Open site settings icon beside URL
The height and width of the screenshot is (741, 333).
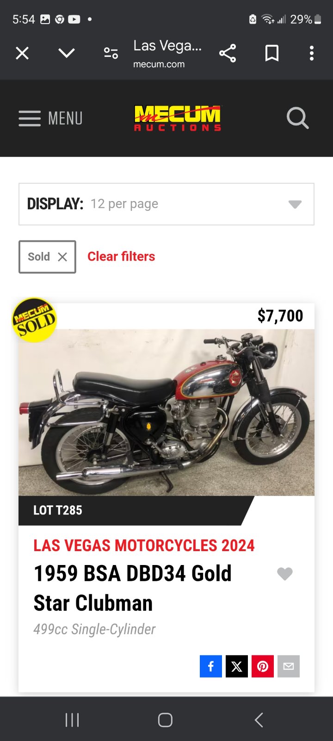111,53
